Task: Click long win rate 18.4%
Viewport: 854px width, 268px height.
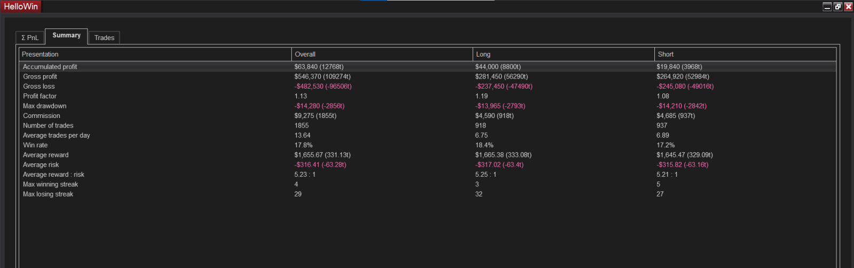Action: [485, 145]
